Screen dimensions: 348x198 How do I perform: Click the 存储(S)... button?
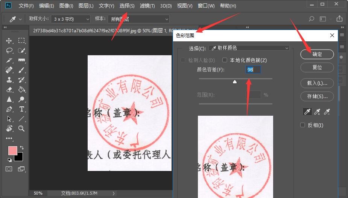click(317, 96)
